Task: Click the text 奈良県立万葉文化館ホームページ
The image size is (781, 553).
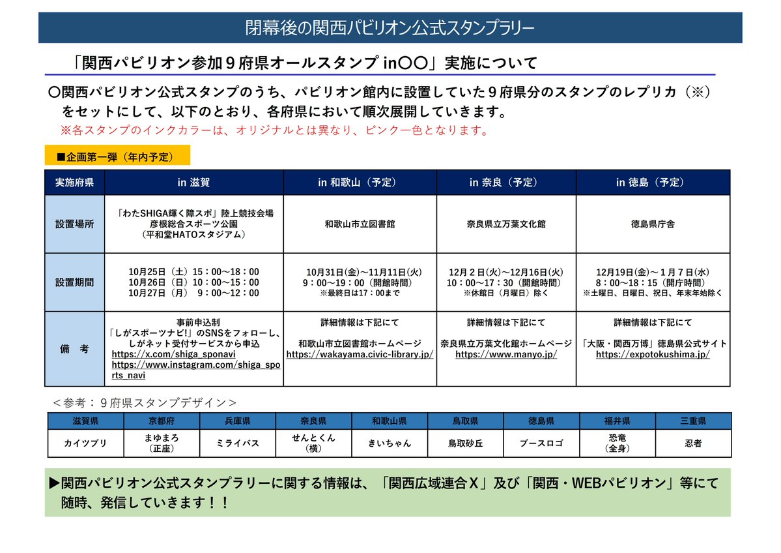Action: point(506,344)
